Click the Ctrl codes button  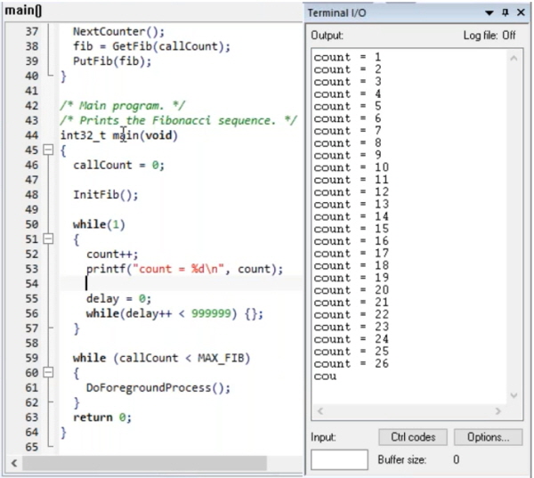413,437
